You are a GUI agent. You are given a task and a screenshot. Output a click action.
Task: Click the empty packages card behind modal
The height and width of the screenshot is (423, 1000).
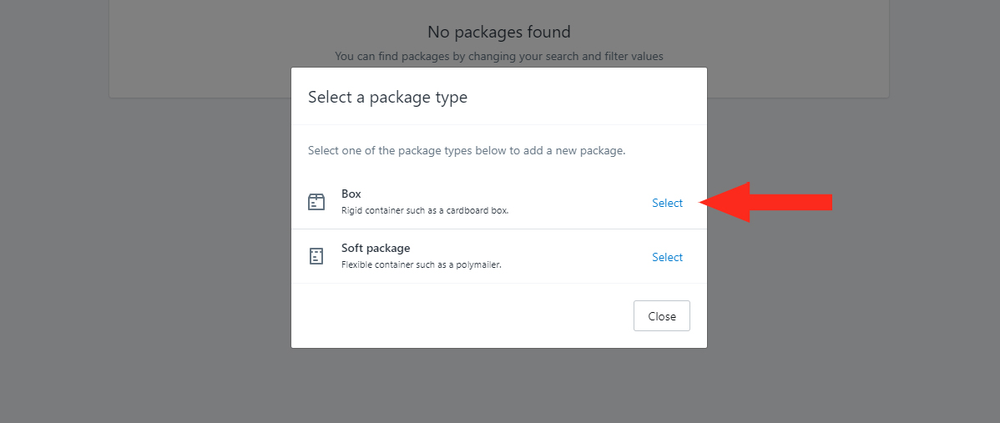[x=191, y=44]
